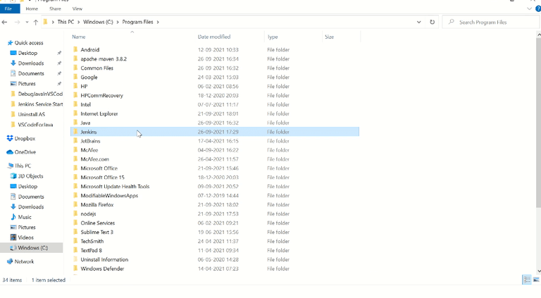
Task: Open Music under This PC
Action: pos(25,217)
